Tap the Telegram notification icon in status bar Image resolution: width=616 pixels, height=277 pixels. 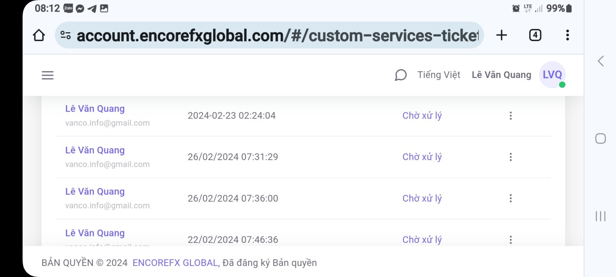pyautogui.click(x=92, y=8)
